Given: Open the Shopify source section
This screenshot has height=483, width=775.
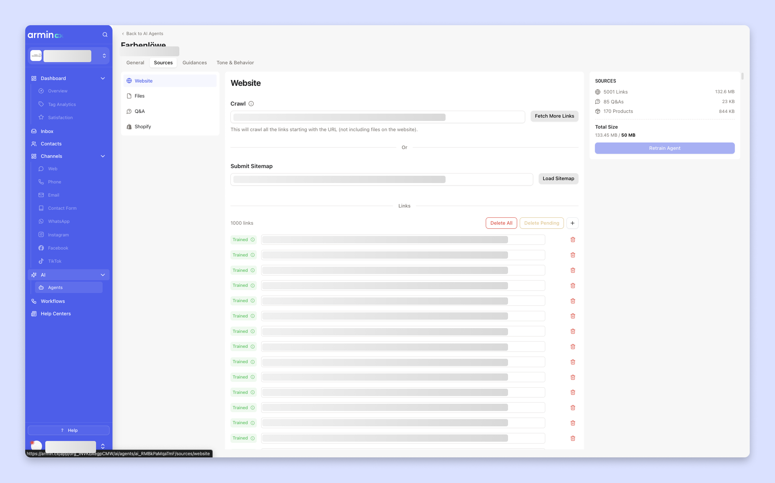Looking at the screenshot, I should click(142, 126).
